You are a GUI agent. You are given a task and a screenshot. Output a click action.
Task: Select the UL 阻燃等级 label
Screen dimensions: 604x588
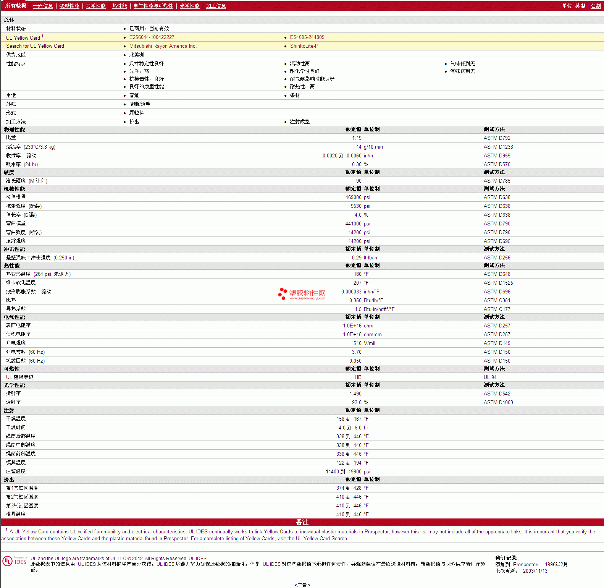pos(19,377)
